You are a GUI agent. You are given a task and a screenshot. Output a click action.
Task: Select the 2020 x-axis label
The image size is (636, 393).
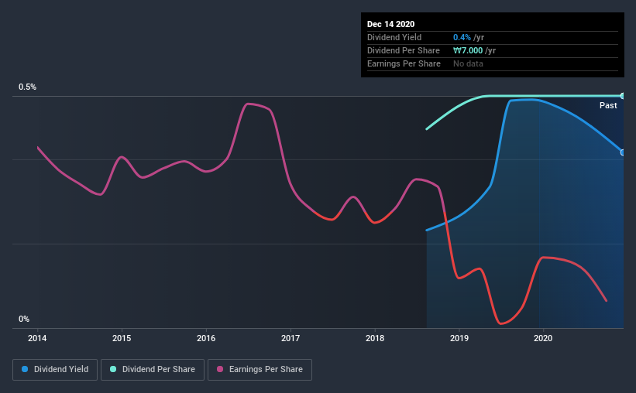pos(543,338)
